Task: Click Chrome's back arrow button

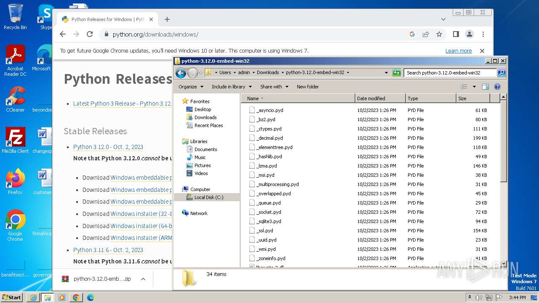Action: pos(63,35)
